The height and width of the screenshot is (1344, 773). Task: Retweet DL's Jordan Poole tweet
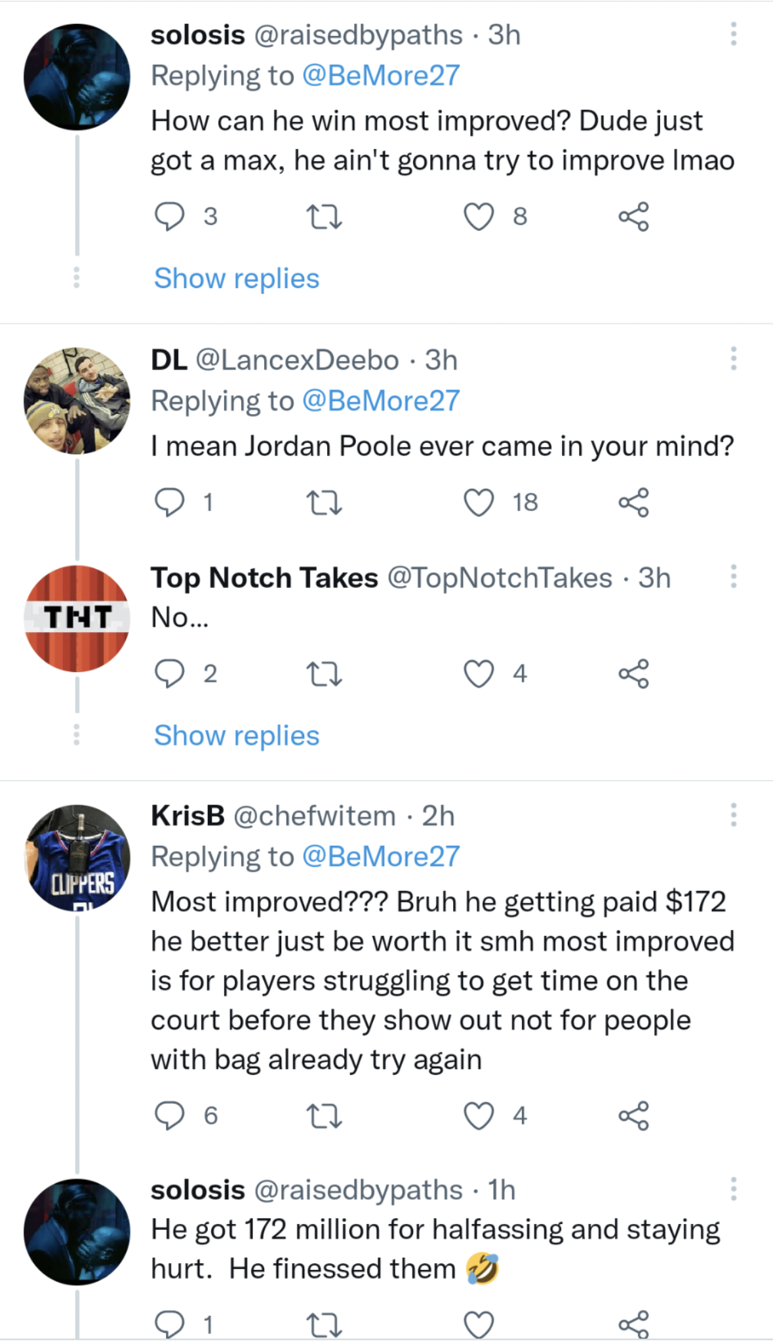(324, 503)
